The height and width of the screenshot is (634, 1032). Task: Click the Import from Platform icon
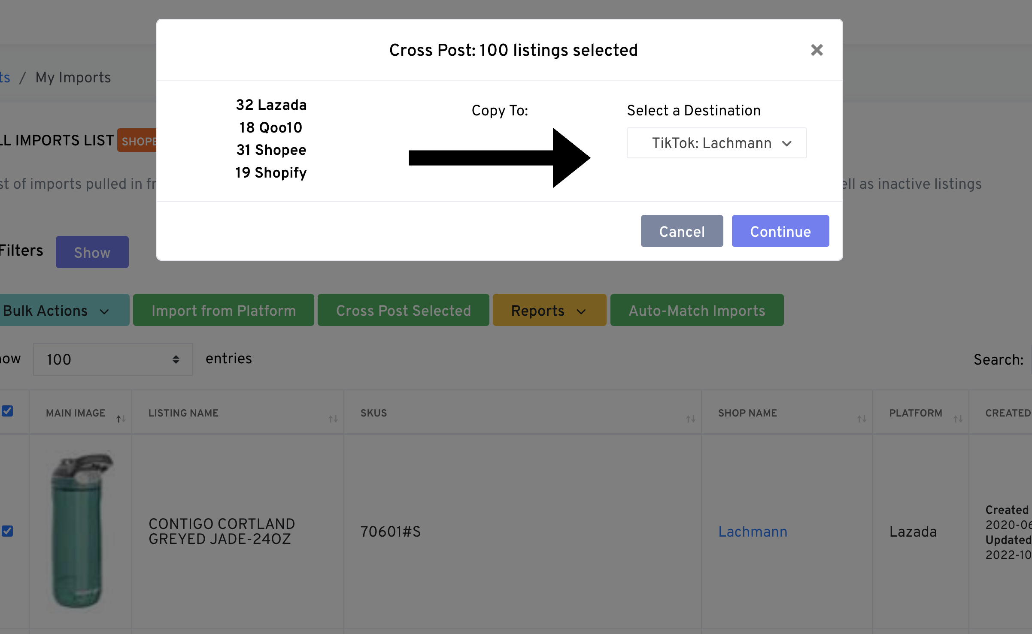tap(222, 310)
